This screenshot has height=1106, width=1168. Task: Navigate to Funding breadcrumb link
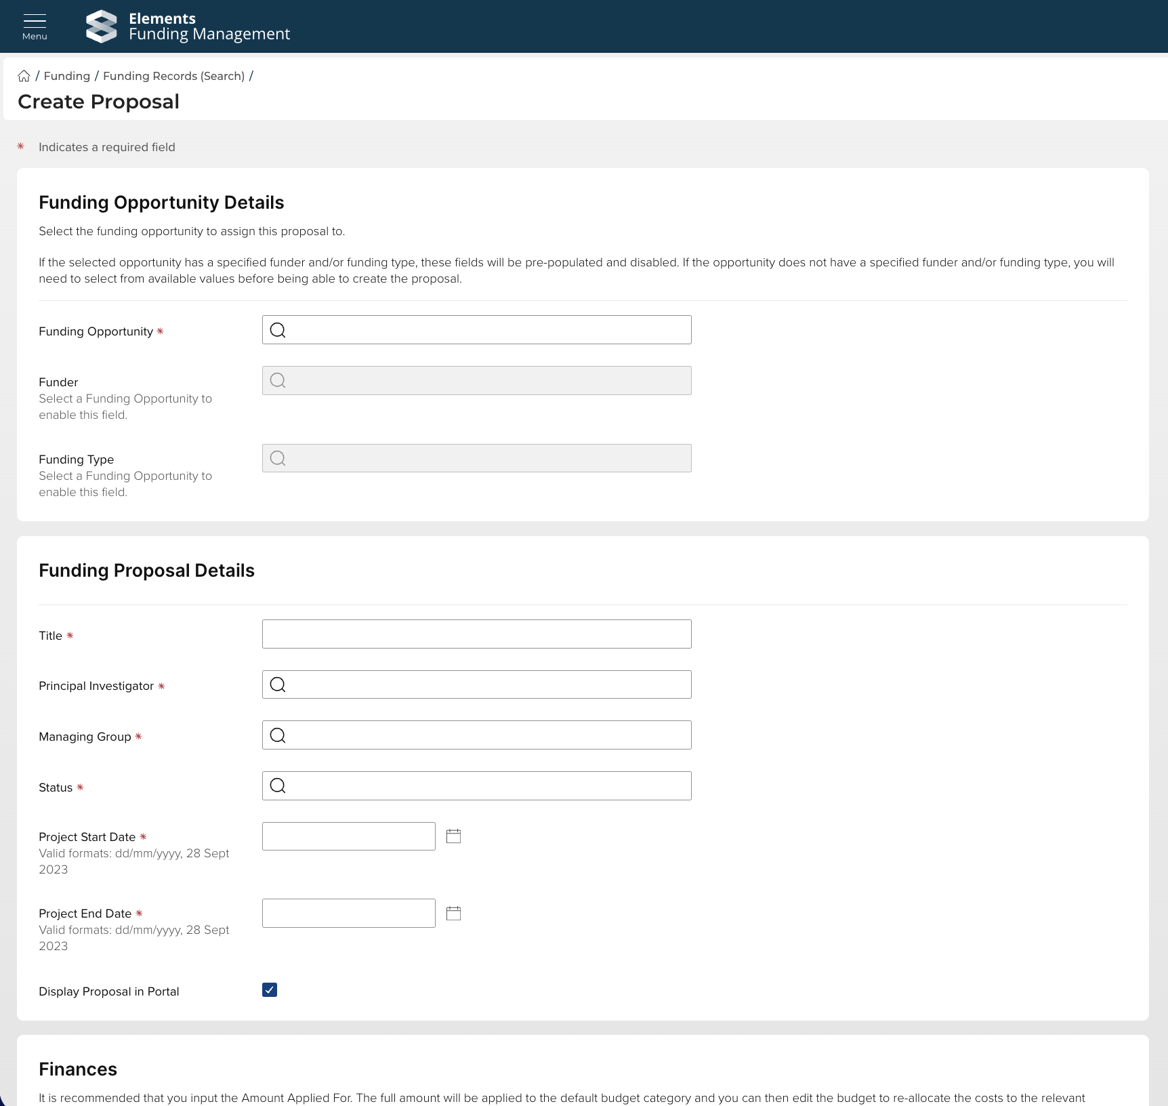pos(67,76)
